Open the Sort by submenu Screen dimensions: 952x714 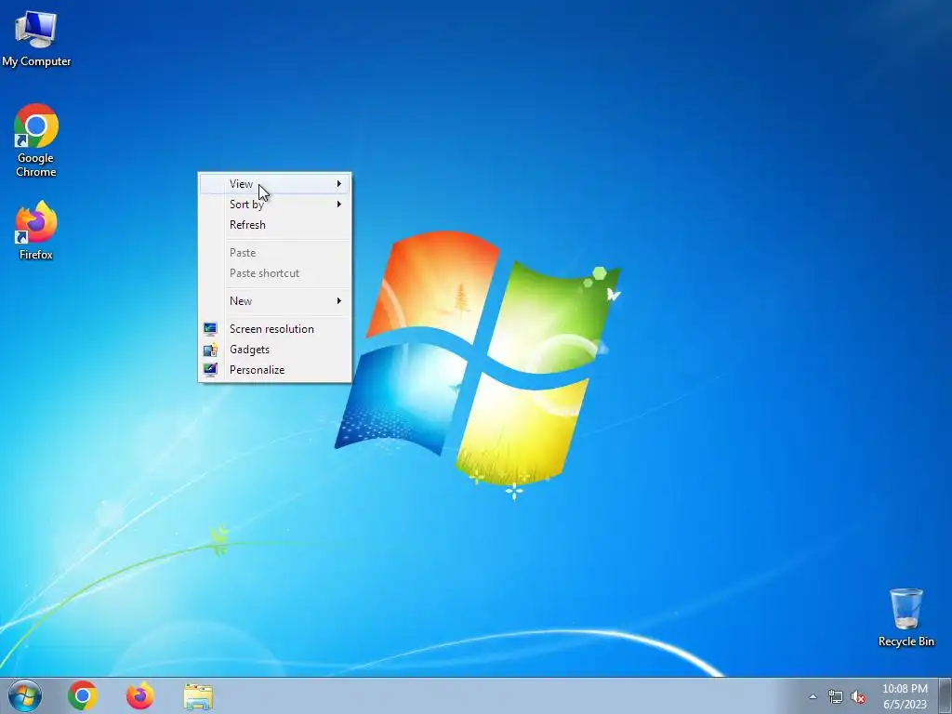pyautogui.click(x=275, y=204)
